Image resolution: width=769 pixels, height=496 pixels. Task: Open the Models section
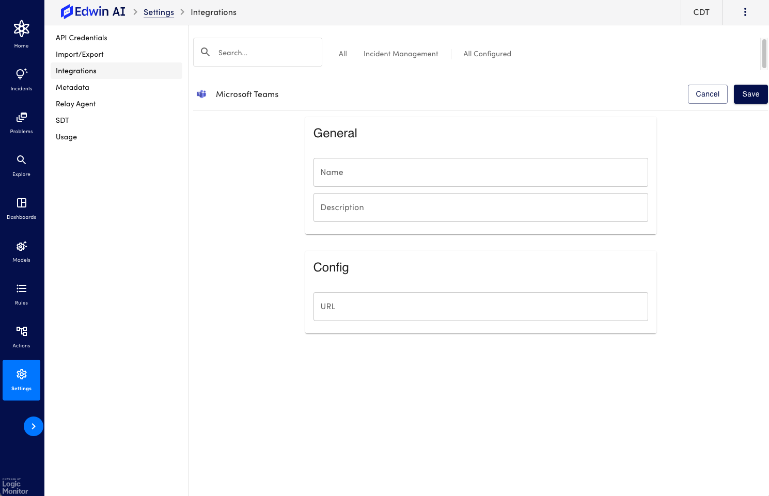[x=21, y=251]
